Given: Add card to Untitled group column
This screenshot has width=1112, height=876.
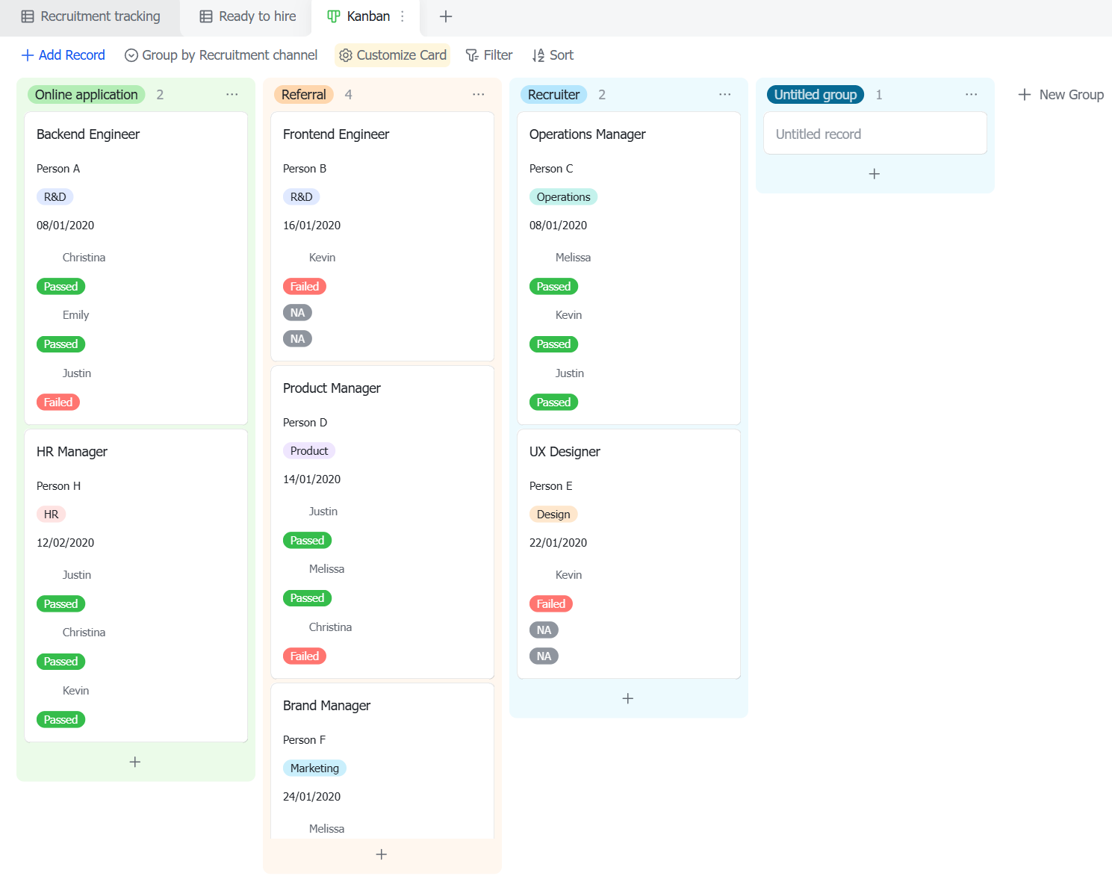Looking at the screenshot, I should (875, 174).
